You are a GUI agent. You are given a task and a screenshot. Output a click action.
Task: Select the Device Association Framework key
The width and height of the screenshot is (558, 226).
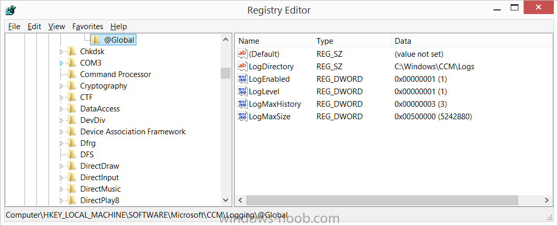tap(133, 132)
